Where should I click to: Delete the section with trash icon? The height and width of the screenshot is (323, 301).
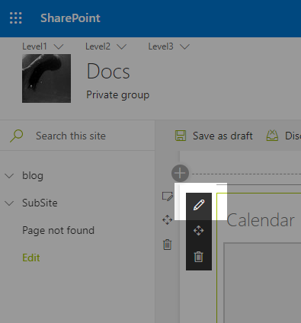168,245
